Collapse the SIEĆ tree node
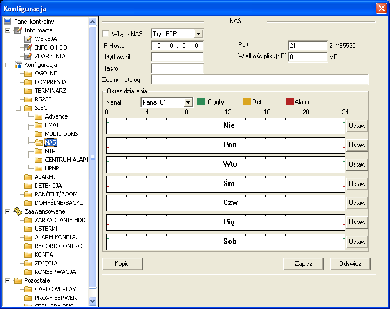The image size is (390, 309). (x=18, y=108)
